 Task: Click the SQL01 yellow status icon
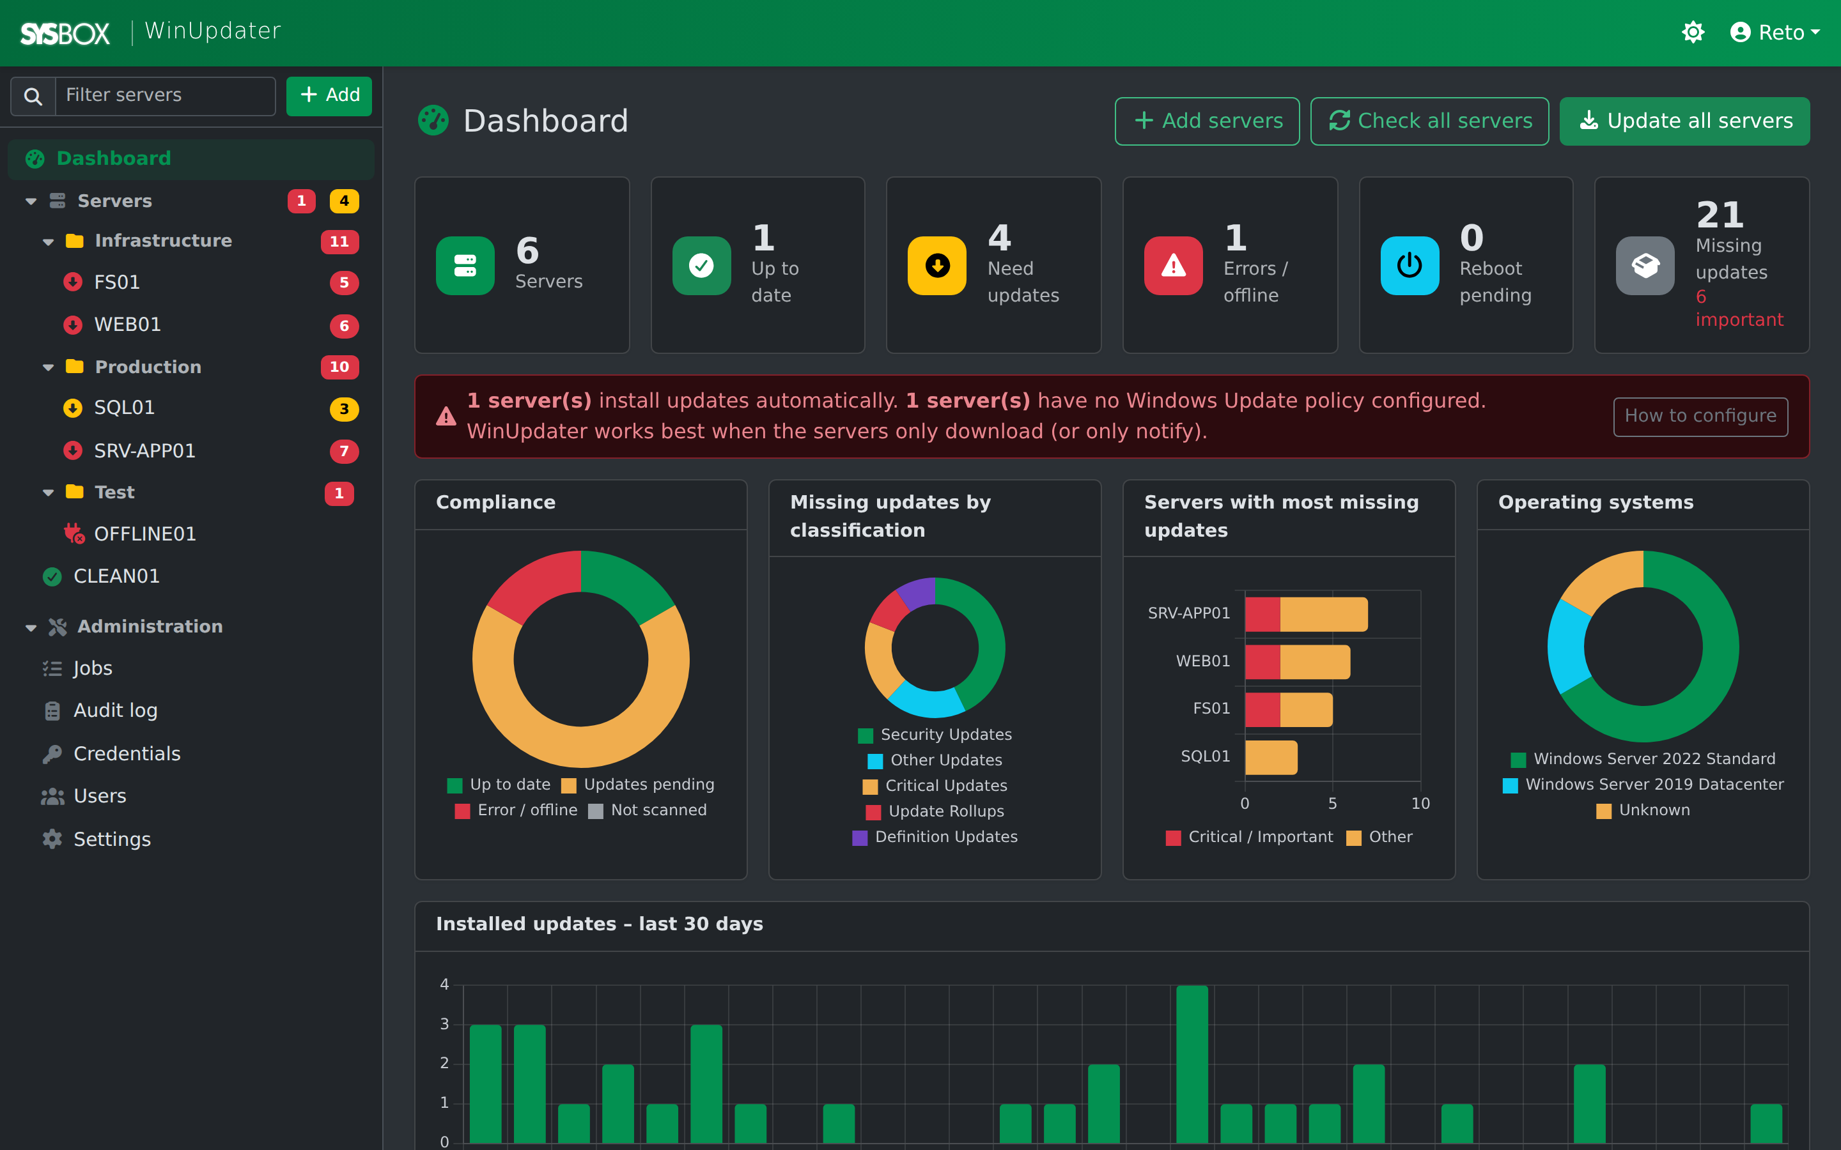73,408
